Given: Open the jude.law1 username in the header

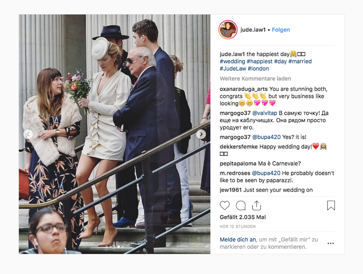Looking at the screenshot, I should [253, 30].
